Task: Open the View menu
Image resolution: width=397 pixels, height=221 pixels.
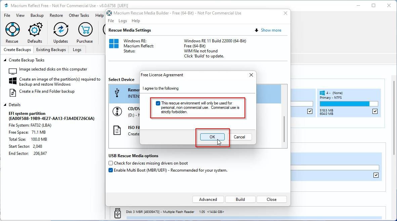Action: (x=20, y=15)
